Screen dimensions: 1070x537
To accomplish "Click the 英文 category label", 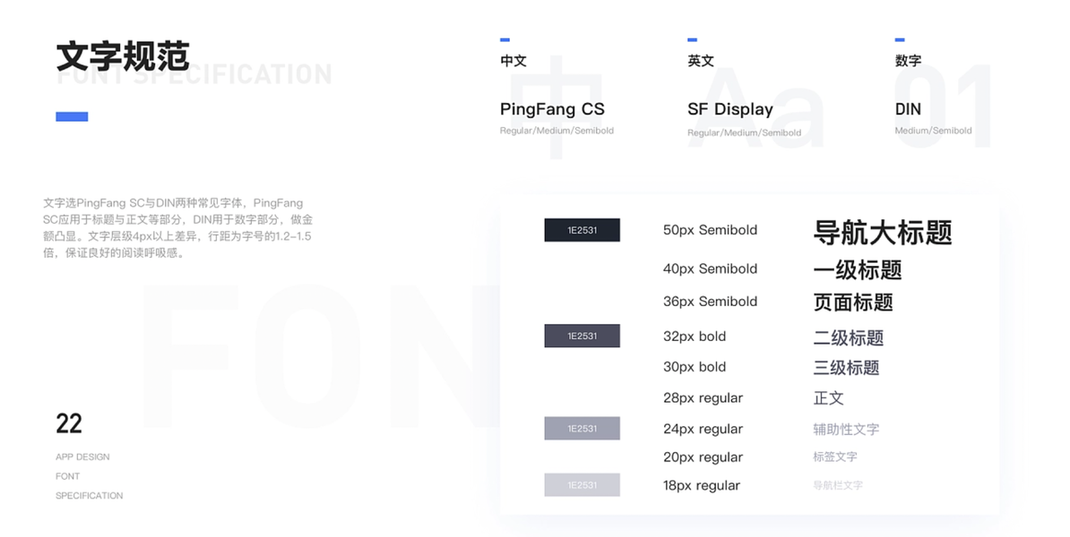I will (x=701, y=61).
